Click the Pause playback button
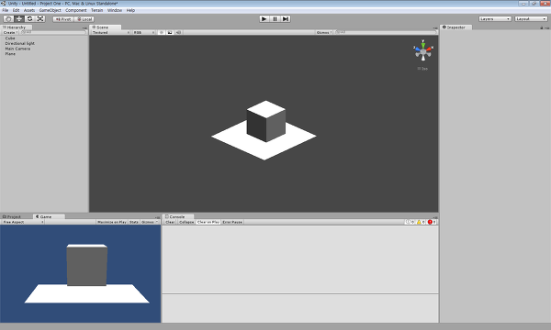 [275, 19]
